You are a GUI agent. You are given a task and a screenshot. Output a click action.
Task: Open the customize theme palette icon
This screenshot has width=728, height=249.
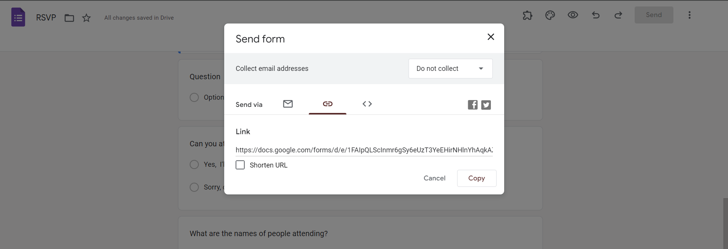550,15
